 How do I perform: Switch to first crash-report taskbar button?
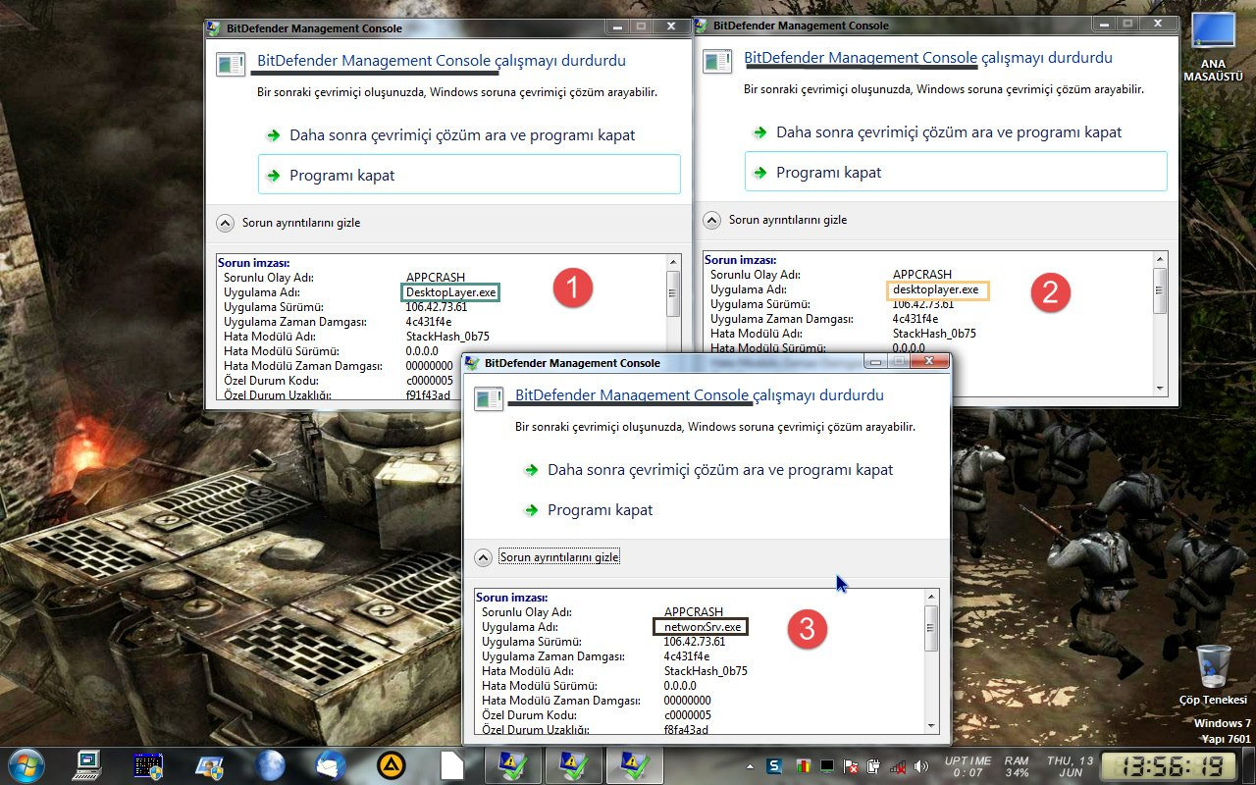514,764
